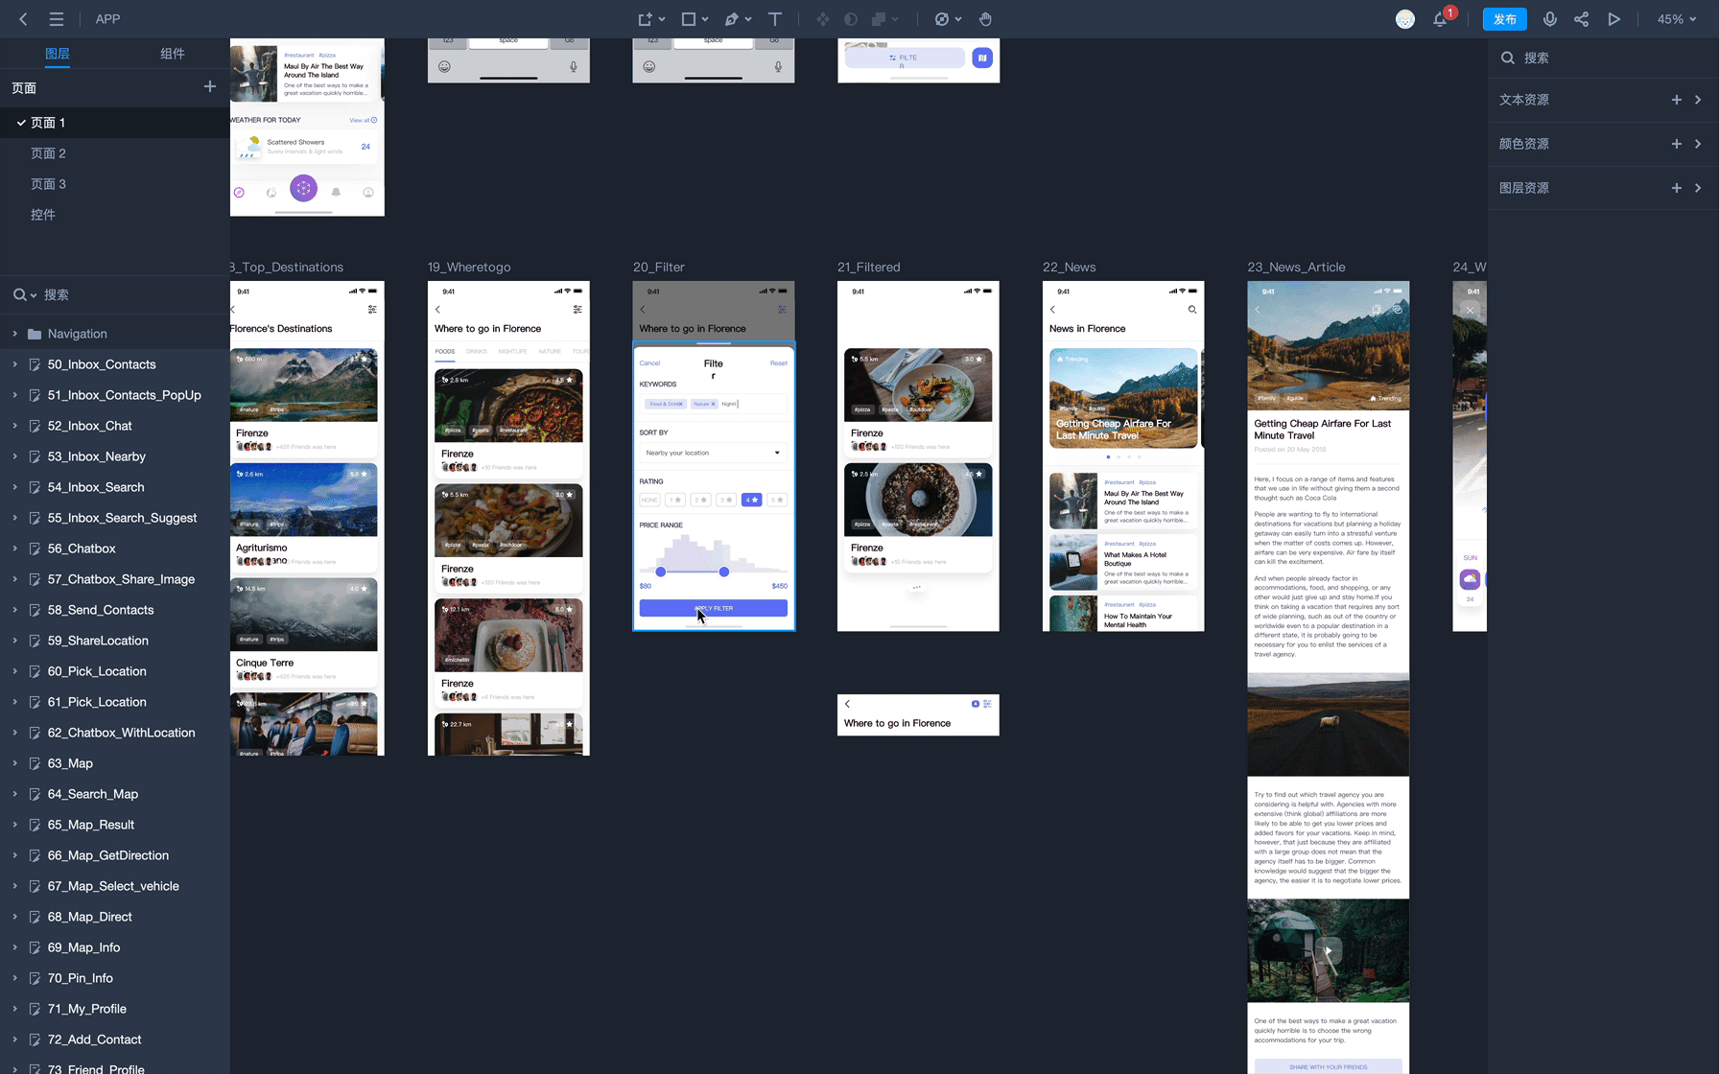1719x1074 pixels.
Task: Select the 59_ShareLocation layer
Action: [115, 641]
